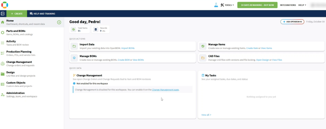Click Nothing assigned to you yet text
This screenshot has height=129, width=326.
click(261, 97)
